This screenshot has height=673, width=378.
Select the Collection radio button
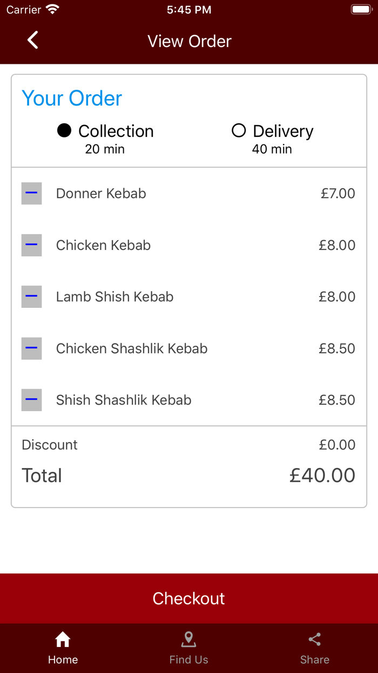64,130
